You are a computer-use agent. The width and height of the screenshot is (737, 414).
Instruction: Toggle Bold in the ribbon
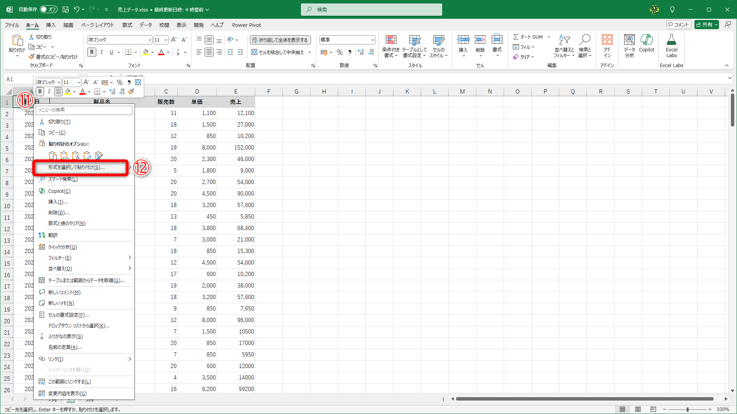[x=91, y=52]
